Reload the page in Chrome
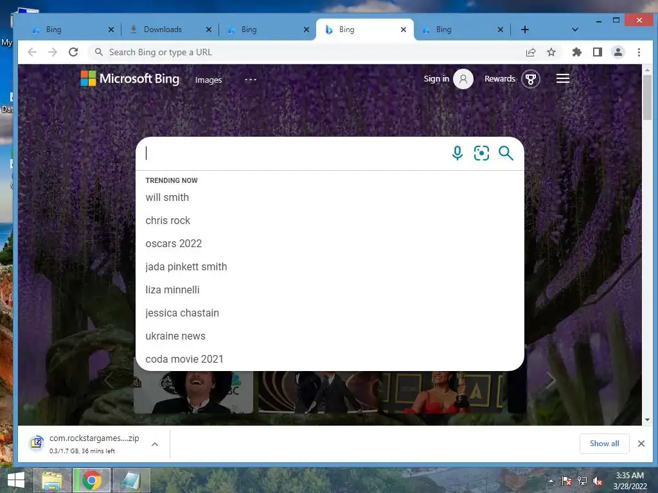The image size is (658, 493). tap(73, 52)
